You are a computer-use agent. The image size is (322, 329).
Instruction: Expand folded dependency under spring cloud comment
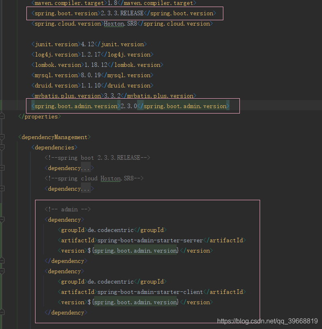pos(2,188)
